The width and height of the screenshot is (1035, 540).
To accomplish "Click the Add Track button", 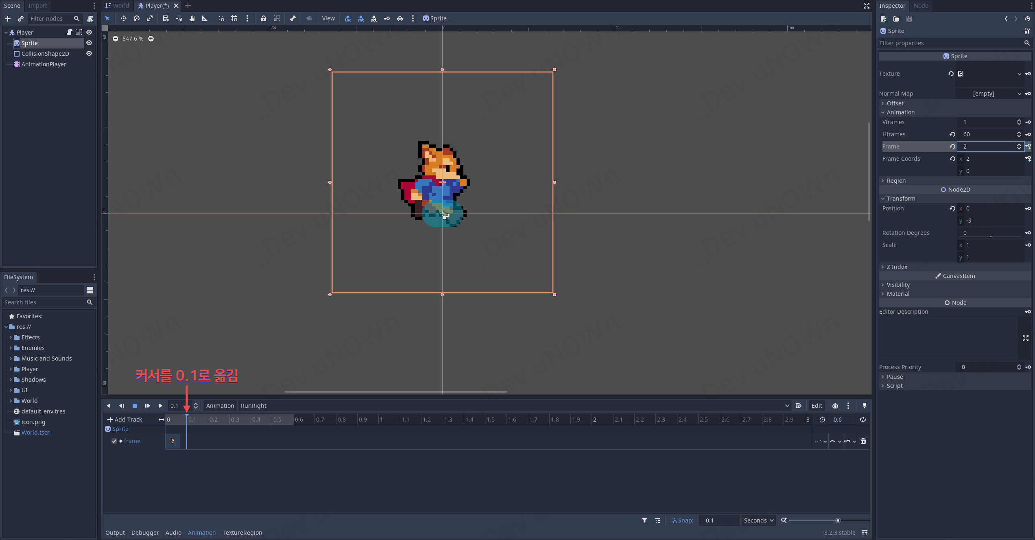I will 125,420.
